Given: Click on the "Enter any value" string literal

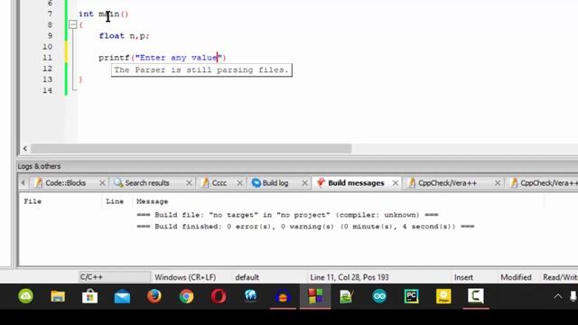Looking at the screenshot, I should point(179,58).
